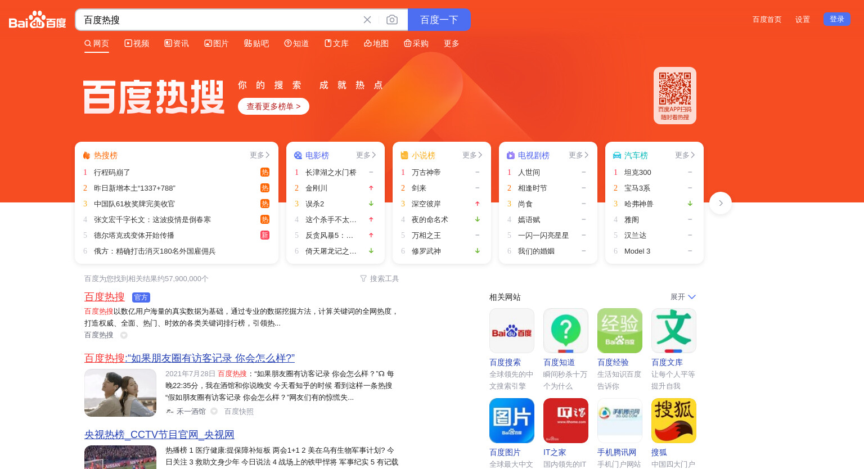Open novel entry 万古神帝
Screen dimensions: 864x469
pyautogui.click(x=426, y=172)
